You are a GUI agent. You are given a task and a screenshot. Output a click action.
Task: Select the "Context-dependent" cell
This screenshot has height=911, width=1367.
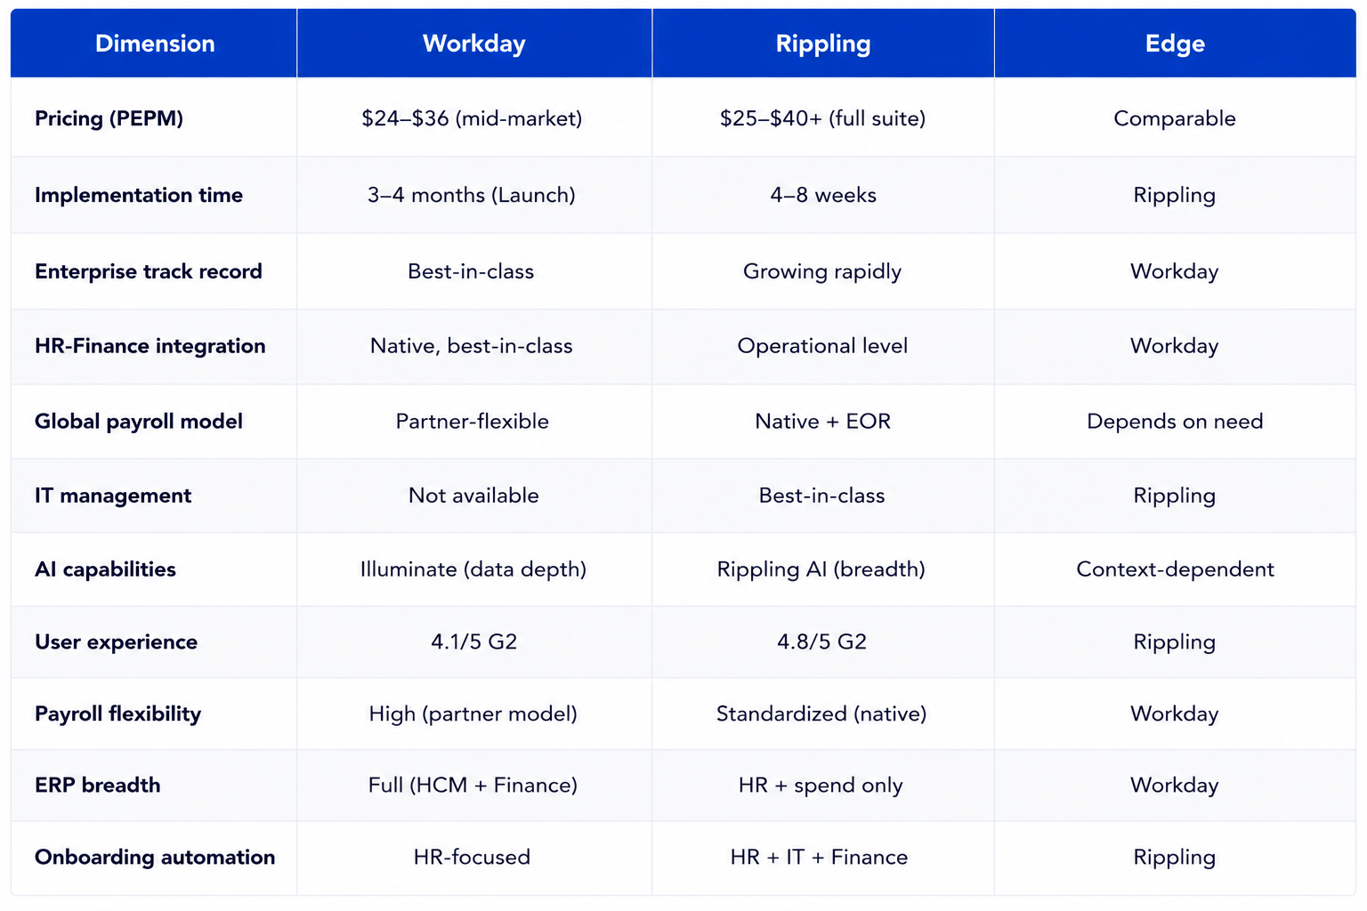(x=1175, y=569)
